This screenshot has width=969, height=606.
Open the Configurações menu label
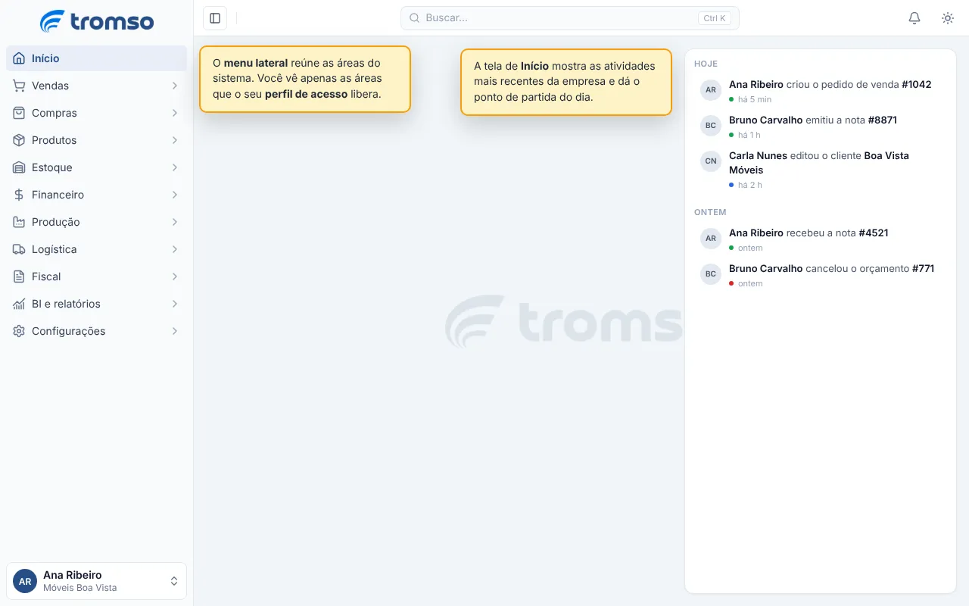coord(69,331)
